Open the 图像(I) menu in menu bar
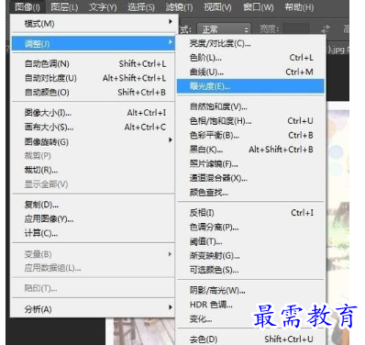 28,6
